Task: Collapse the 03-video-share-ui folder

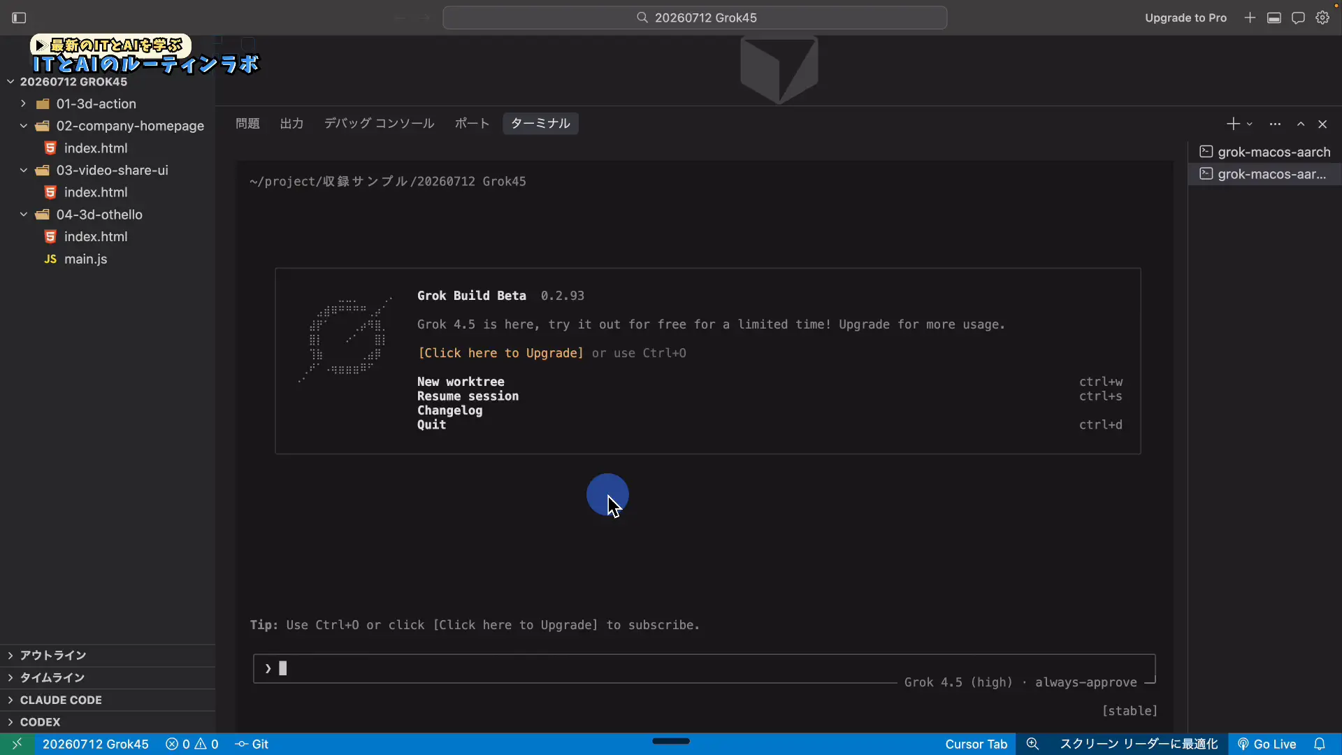Action: (x=108, y=170)
